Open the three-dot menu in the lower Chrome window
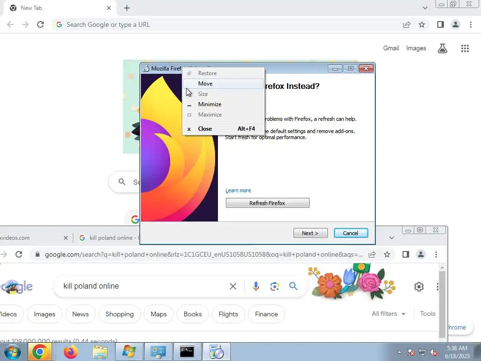Image resolution: width=481 pixels, height=361 pixels. tap(436, 254)
